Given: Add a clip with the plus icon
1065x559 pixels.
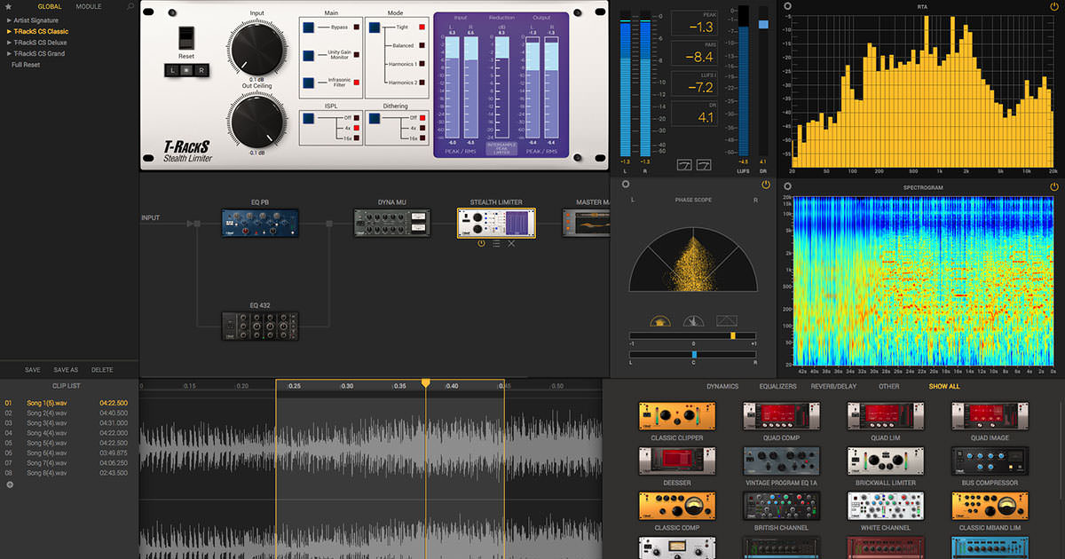Looking at the screenshot, I should pyautogui.click(x=10, y=484).
